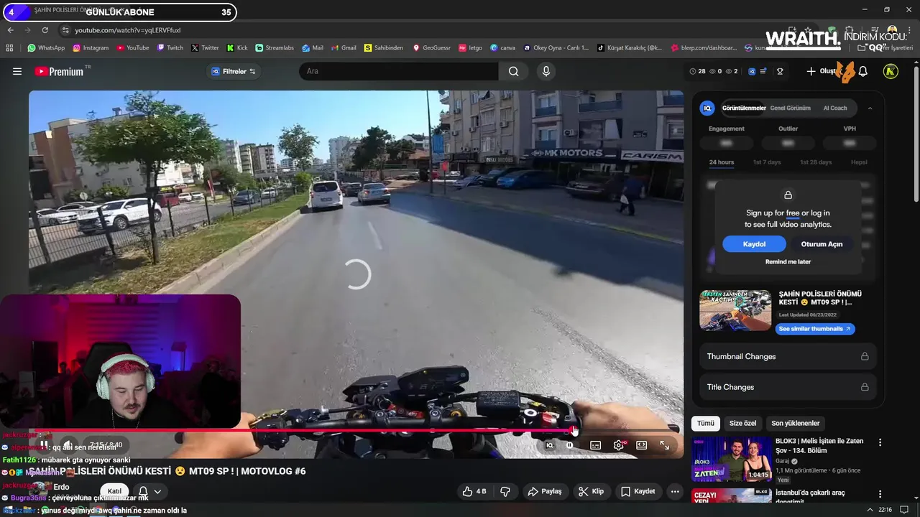Open player settings gear

[618, 445]
